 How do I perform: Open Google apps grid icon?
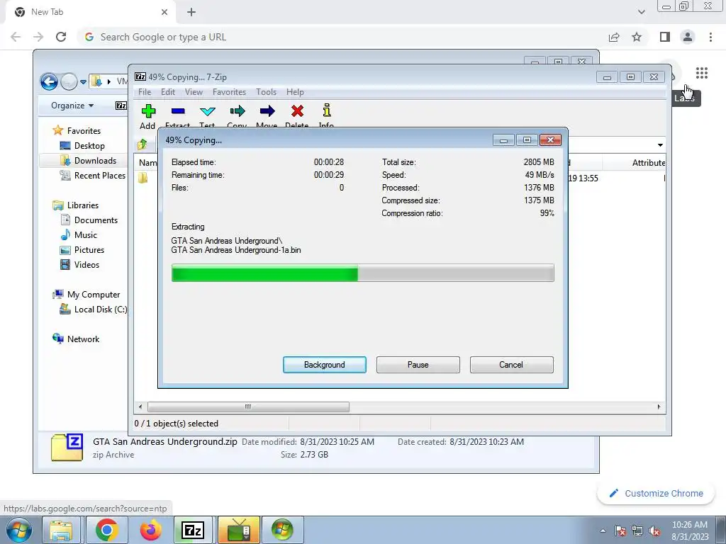coord(701,73)
